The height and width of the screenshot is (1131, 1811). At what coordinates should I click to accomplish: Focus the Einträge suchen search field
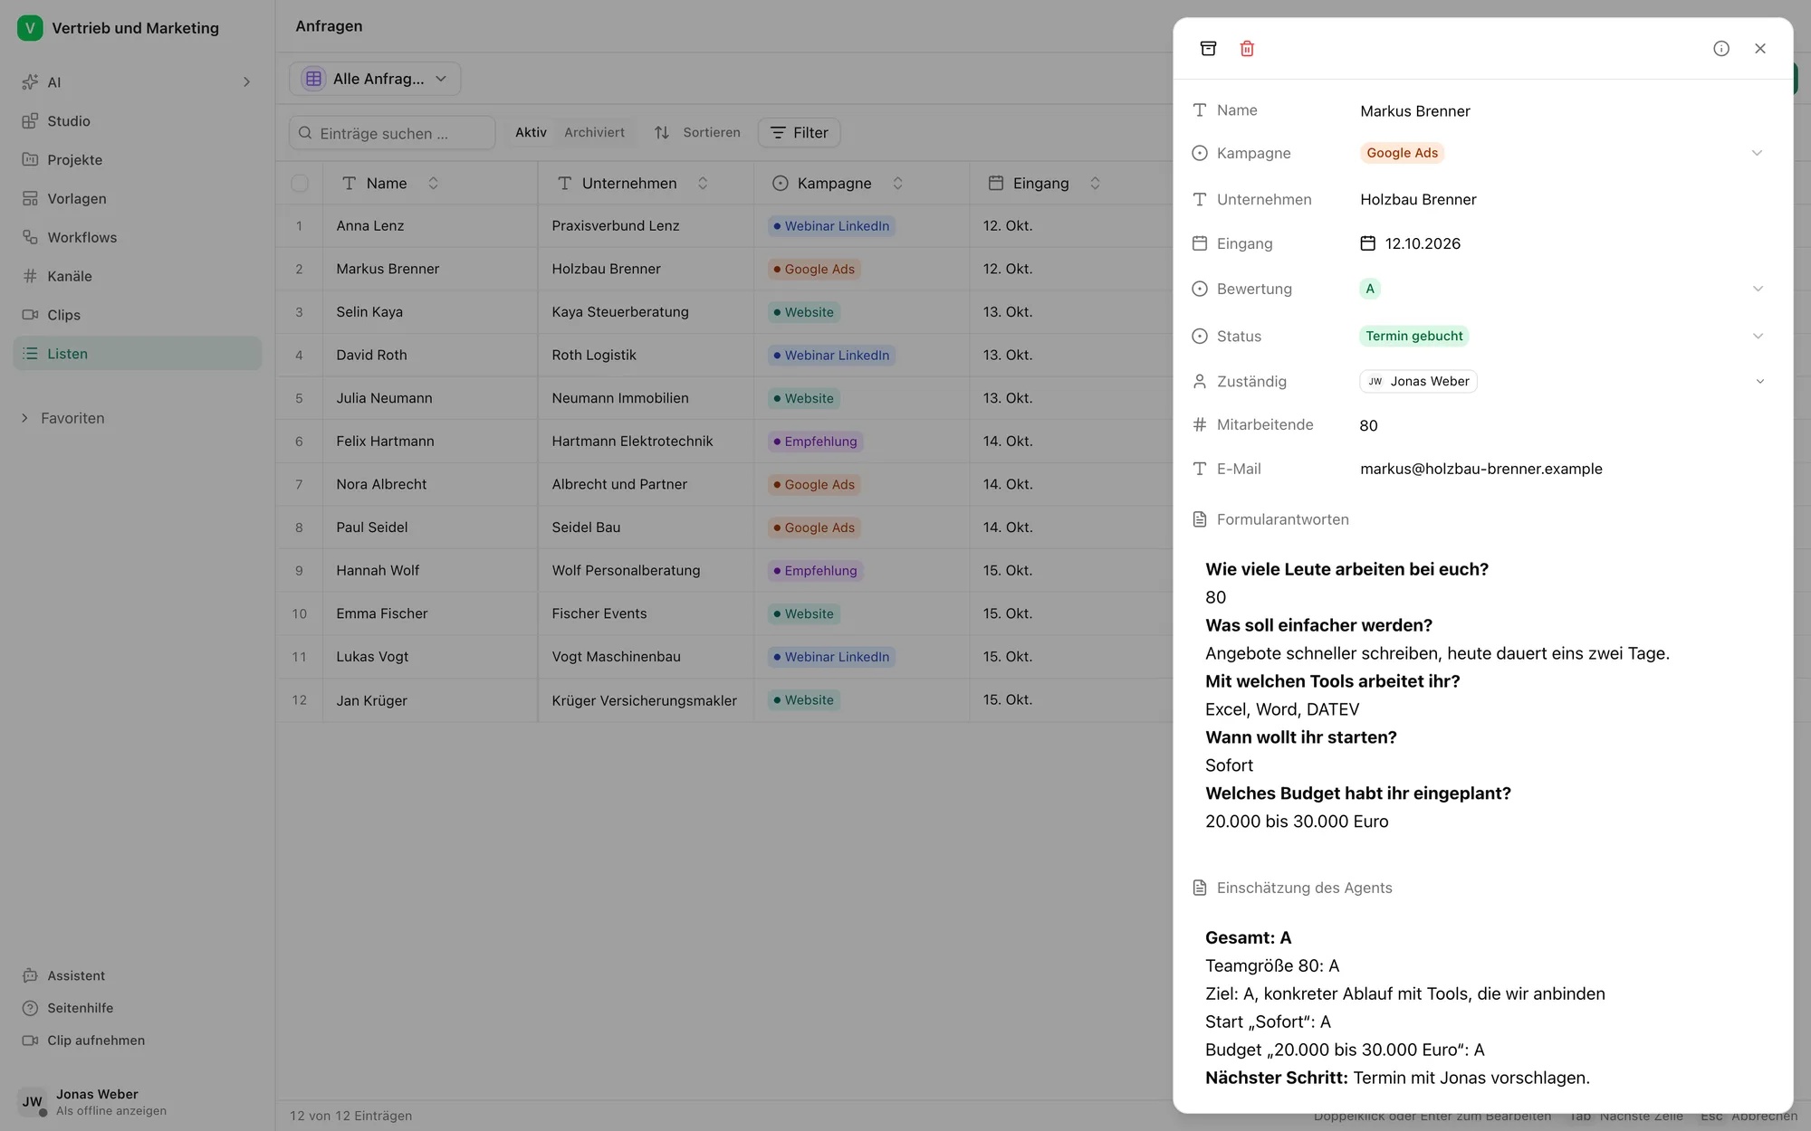(392, 133)
